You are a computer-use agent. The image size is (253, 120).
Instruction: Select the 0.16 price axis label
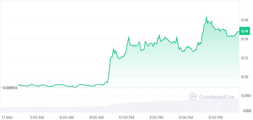[245, 20]
